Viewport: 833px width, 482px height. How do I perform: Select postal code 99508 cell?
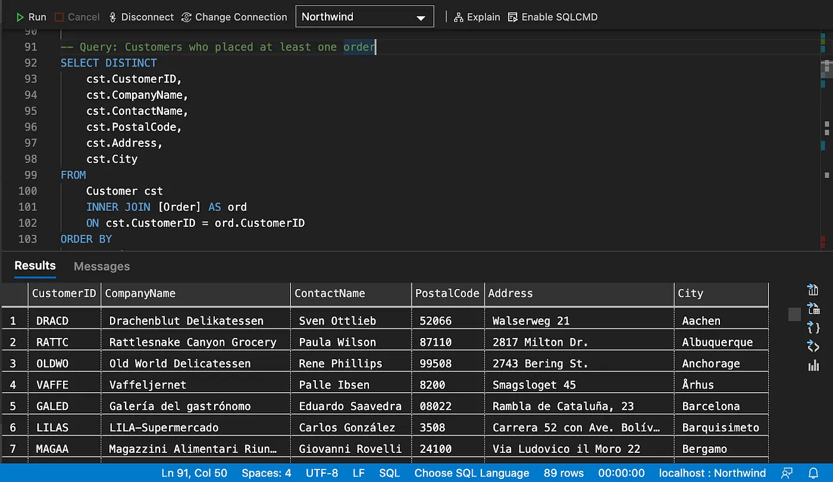point(448,364)
